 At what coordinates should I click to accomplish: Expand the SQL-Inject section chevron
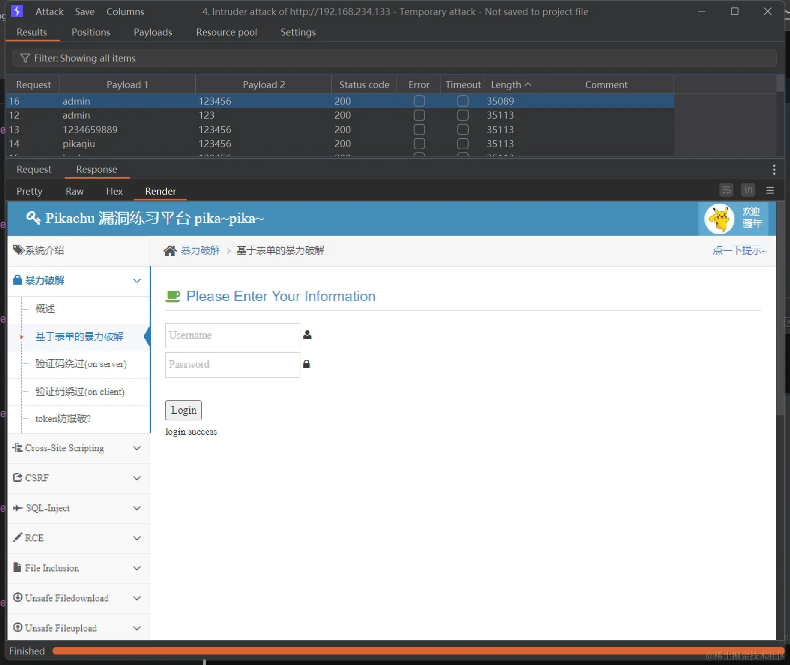click(137, 508)
